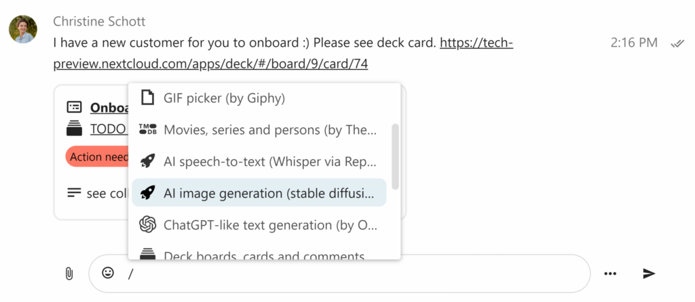Click the Action needed red label
695x302 pixels.
tap(97, 157)
